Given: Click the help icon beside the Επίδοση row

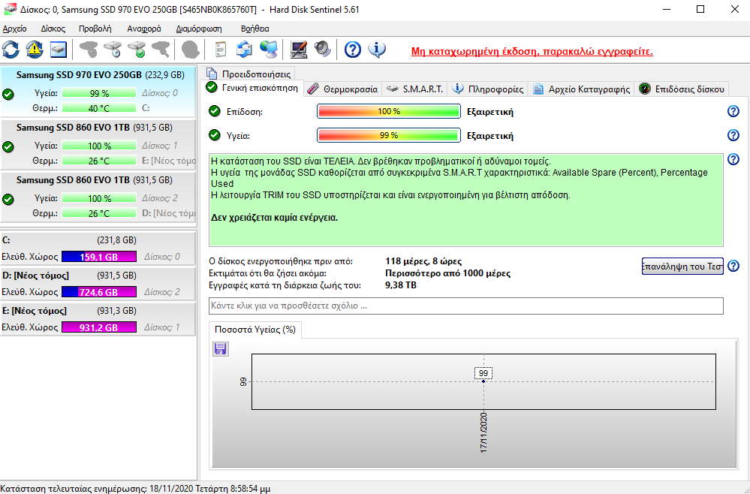Looking at the screenshot, I should [733, 111].
